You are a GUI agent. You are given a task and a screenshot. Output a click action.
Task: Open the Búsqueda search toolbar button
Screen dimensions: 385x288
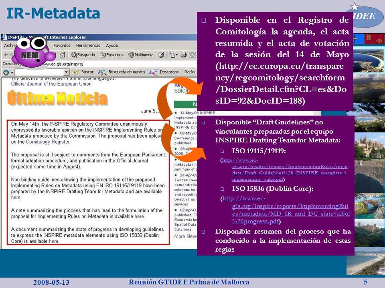83,55
